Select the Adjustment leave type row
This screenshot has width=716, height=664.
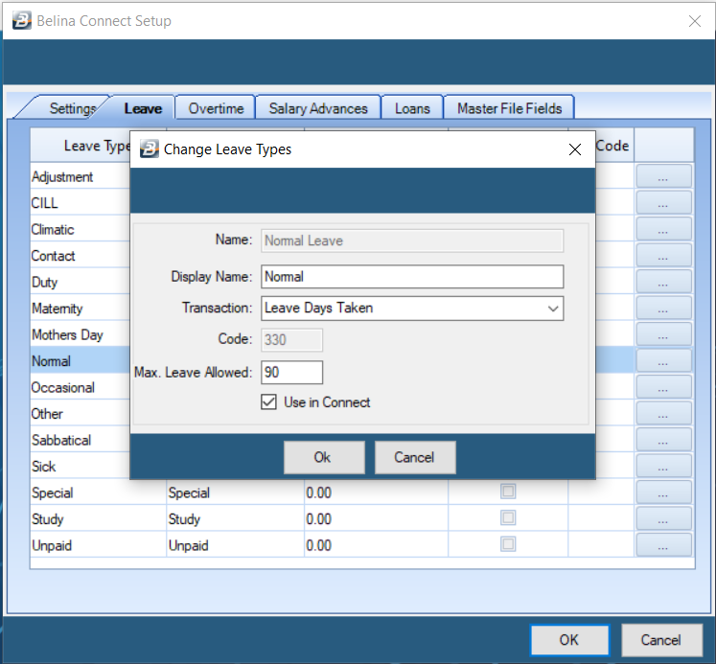(81, 176)
